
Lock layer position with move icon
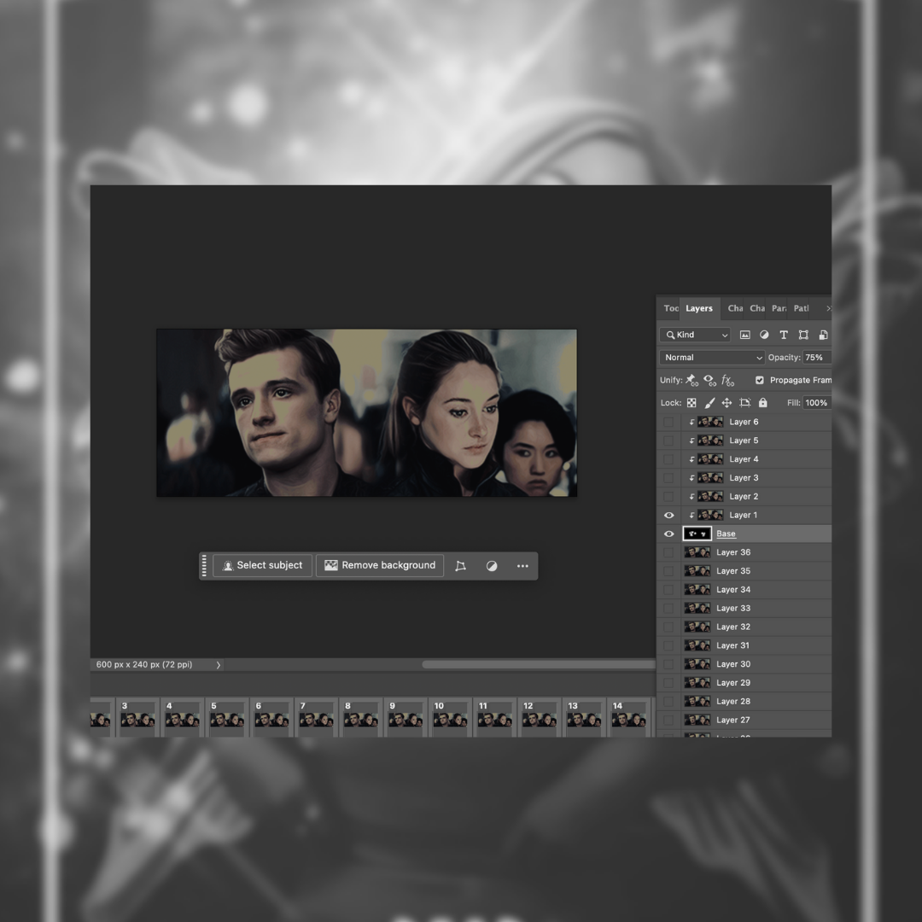727,403
